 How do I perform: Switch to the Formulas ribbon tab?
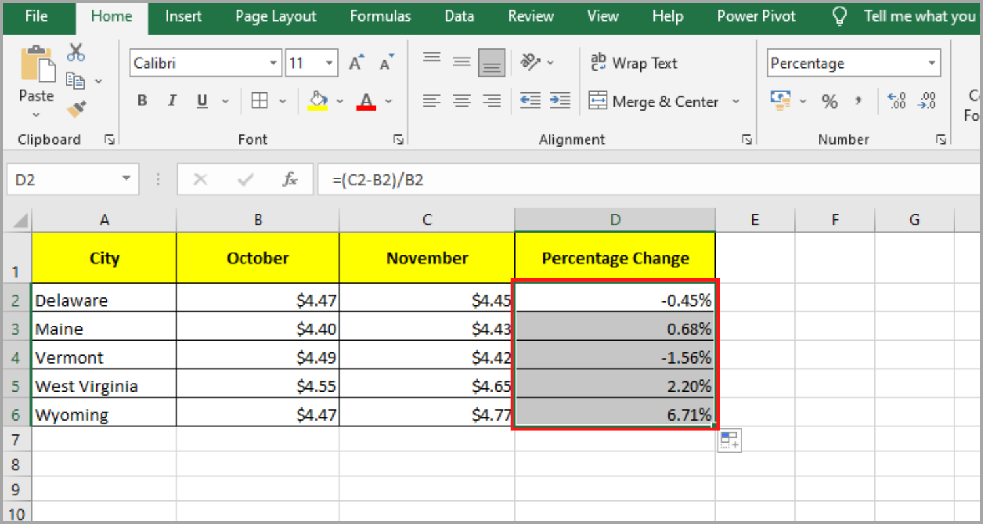tap(380, 16)
